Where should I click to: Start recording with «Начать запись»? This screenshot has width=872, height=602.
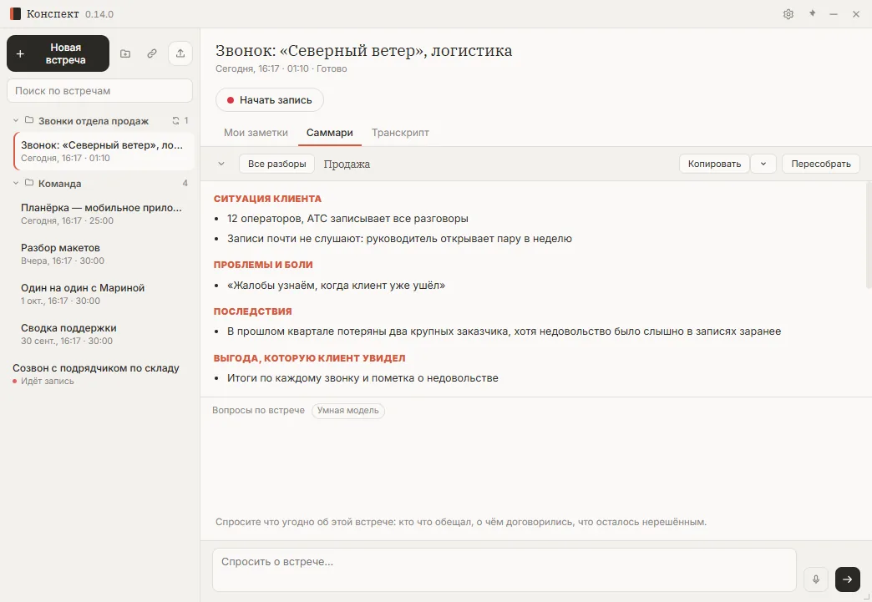pos(270,100)
